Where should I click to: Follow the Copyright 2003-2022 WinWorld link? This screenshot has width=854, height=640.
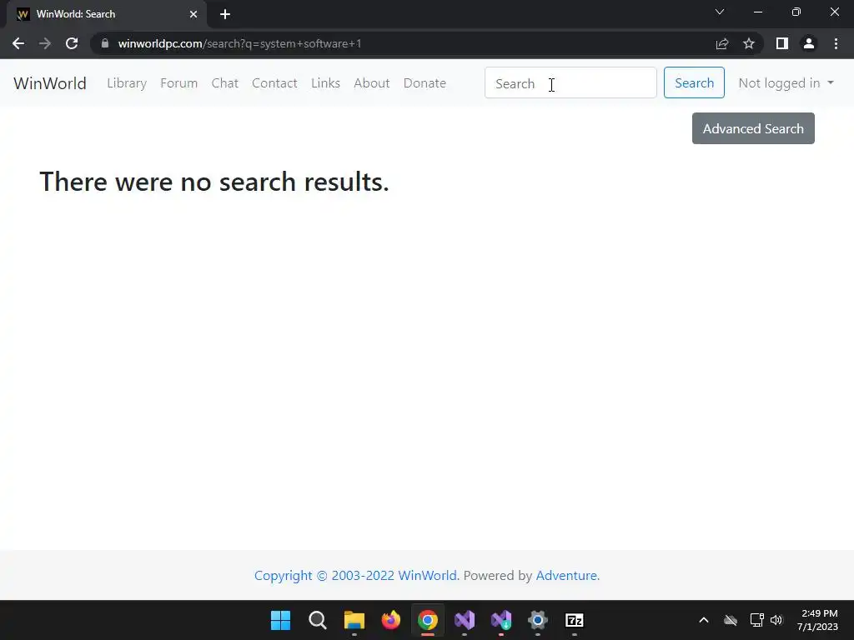[x=357, y=576]
